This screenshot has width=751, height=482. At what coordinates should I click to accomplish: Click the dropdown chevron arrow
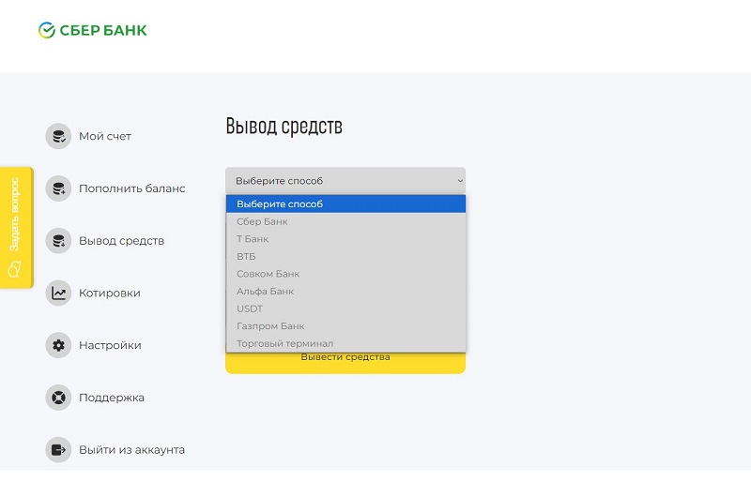point(460,181)
